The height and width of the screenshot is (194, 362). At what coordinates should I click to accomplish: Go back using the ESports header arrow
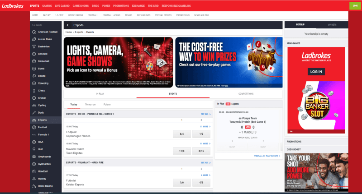(x=67, y=26)
